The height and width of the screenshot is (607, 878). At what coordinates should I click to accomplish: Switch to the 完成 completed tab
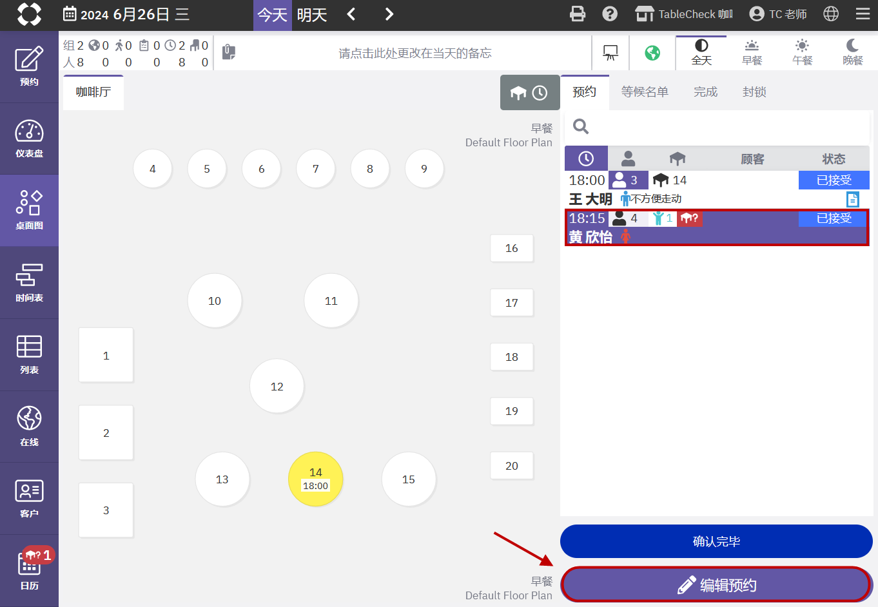click(x=706, y=92)
